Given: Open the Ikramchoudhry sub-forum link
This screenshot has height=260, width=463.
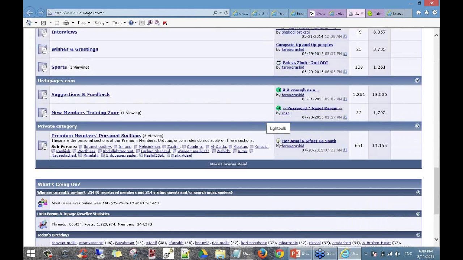Looking at the screenshot, I should 97,147.
